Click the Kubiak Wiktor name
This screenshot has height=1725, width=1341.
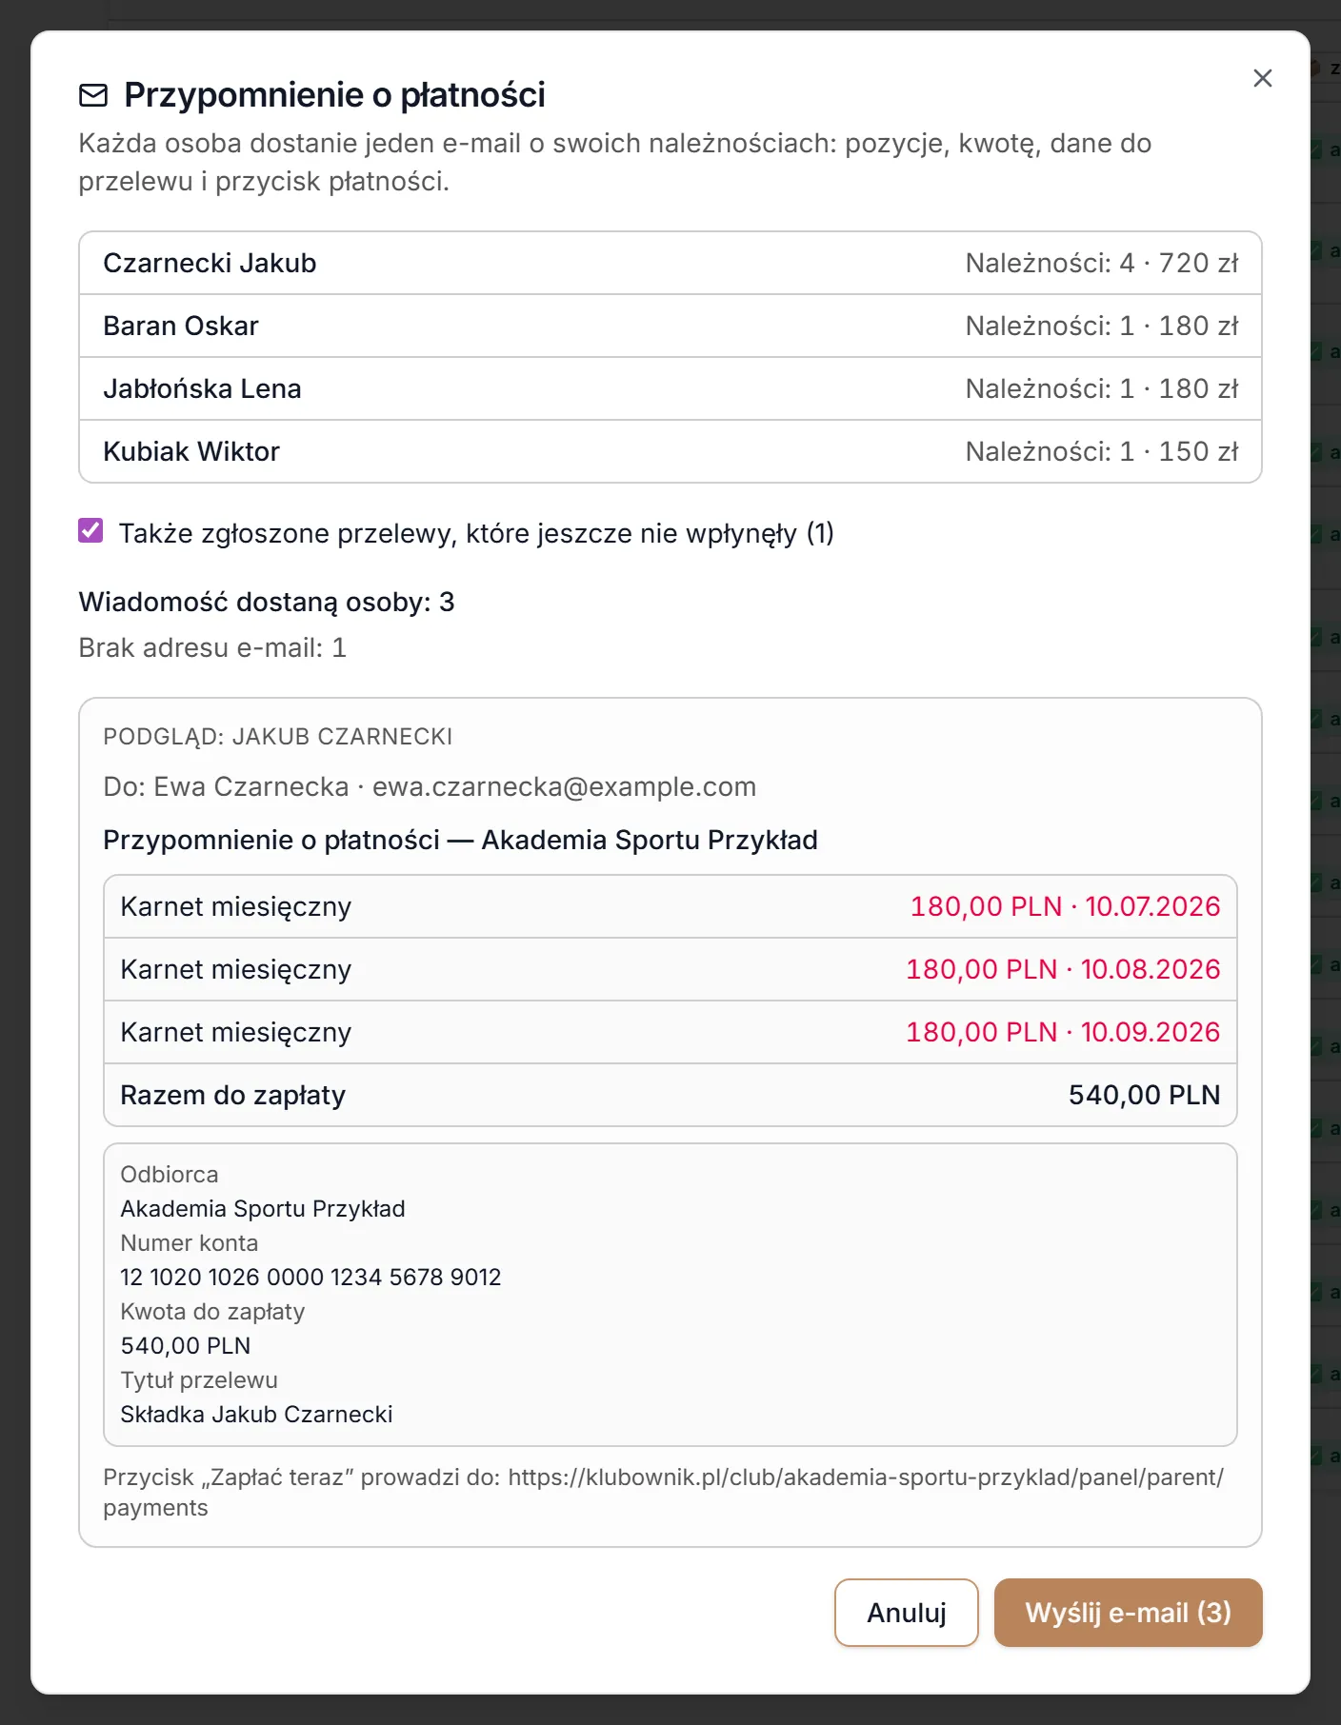(x=191, y=451)
